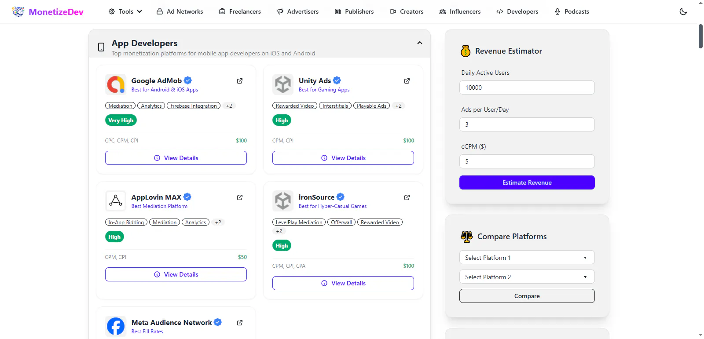View details for AppLovin MAX
The height and width of the screenshot is (339, 704).
tap(176, 274)
